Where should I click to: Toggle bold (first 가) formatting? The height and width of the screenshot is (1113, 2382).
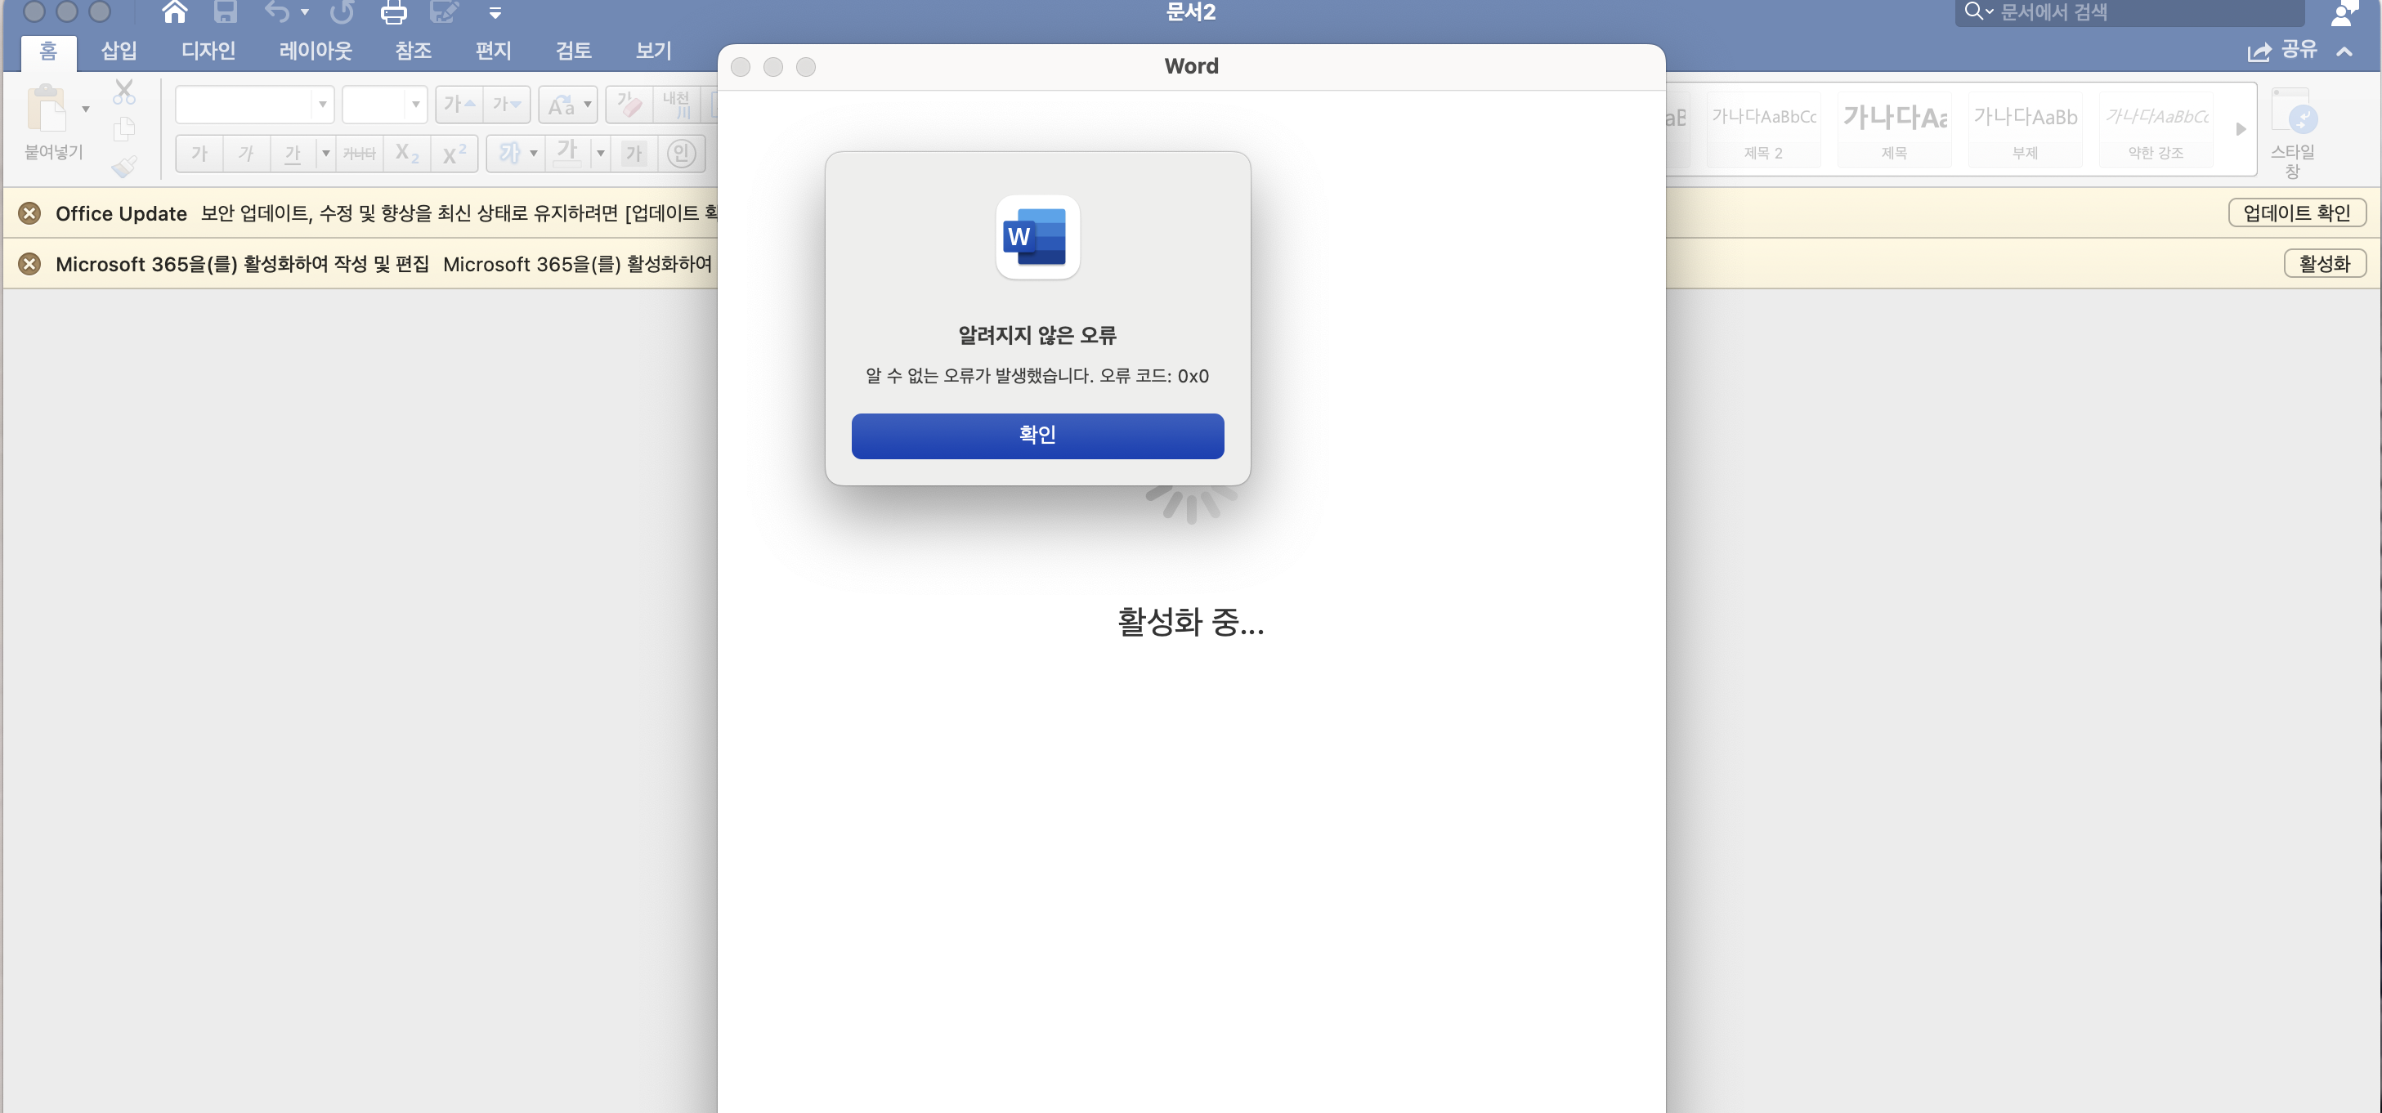(x=199, y=154)
